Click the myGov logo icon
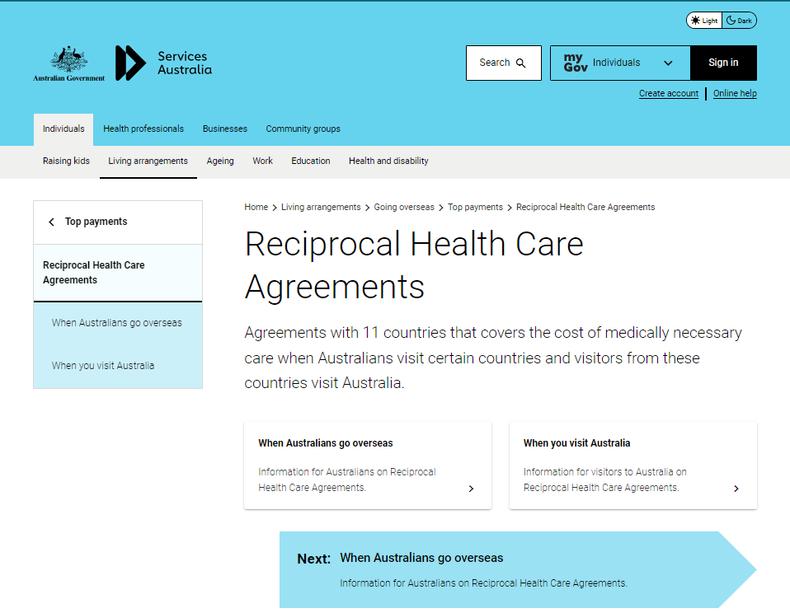Image resolution: width=790 pixels, height=613 pixels. (x=575, y=63)
